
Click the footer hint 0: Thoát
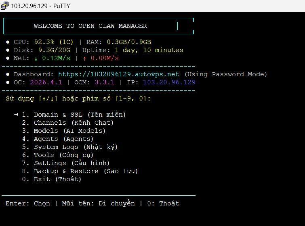[x=163, y=203]
